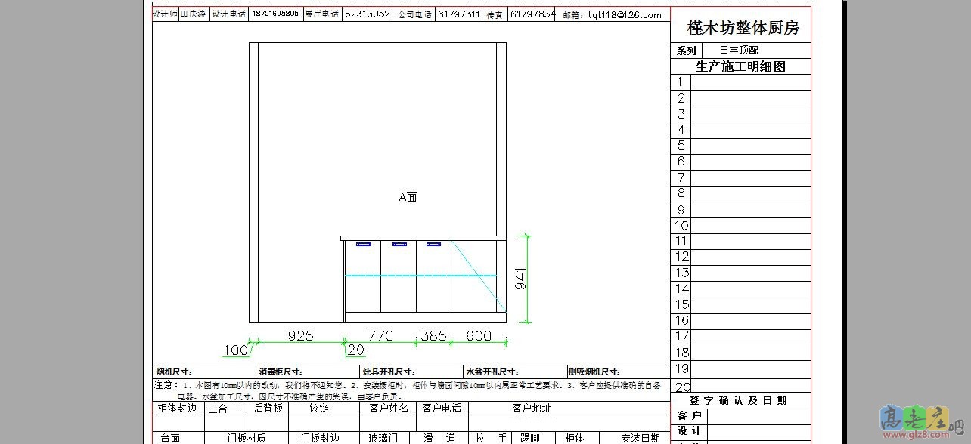Select the 生产施工明细图 header cell
The width and height of the screenshot is (971, 444).
(740, 66)
